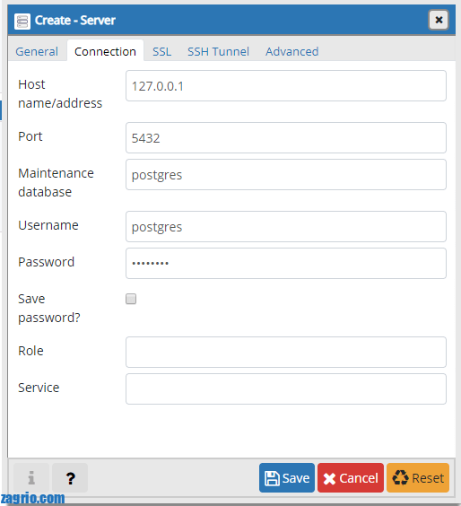Click the empty Service field

click(286, 388)
